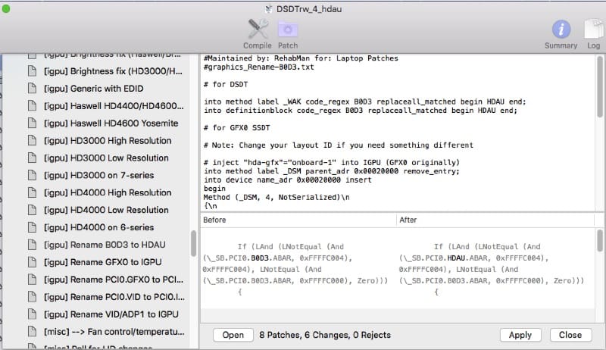Image resolution: width=606 pixels, height=350 pixels.
Task: Click file icon beside Generic with EDID
Action: tap(33, 88)
